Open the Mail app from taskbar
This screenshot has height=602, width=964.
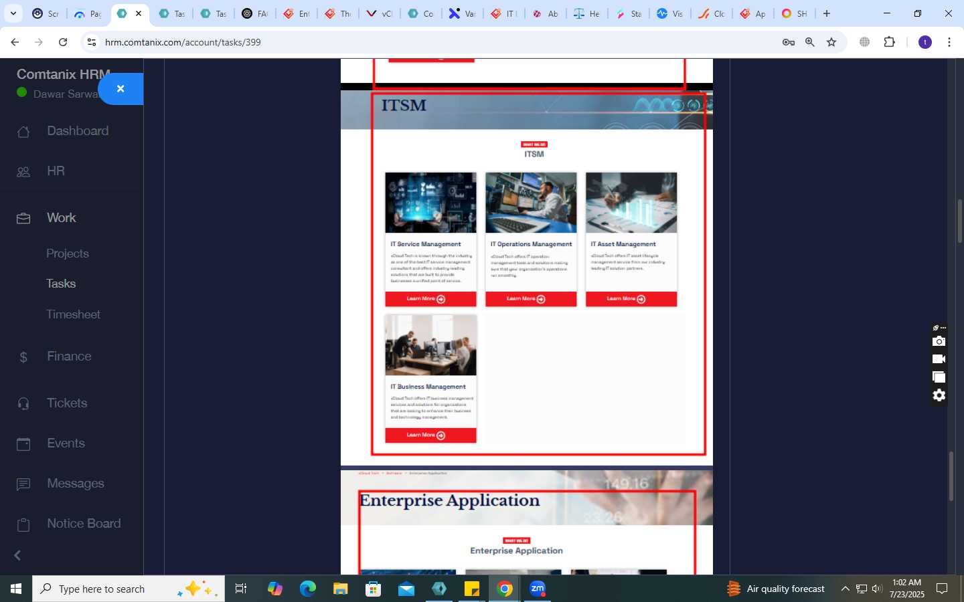point(406,589)
